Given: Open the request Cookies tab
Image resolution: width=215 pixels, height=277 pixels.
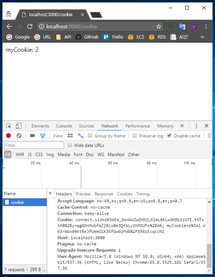Looking at the screenshot, I should [125, 194].
